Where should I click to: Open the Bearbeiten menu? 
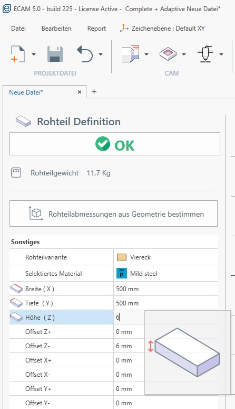56,29
